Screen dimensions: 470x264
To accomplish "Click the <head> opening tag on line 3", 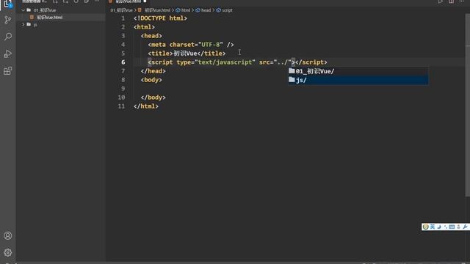I will click(x=151, y=36).
